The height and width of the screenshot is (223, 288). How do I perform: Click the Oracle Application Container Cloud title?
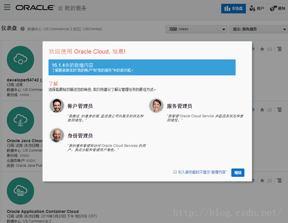click(x=43, y=212)
